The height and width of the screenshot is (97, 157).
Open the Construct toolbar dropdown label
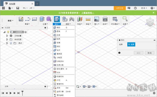[80, 24]
